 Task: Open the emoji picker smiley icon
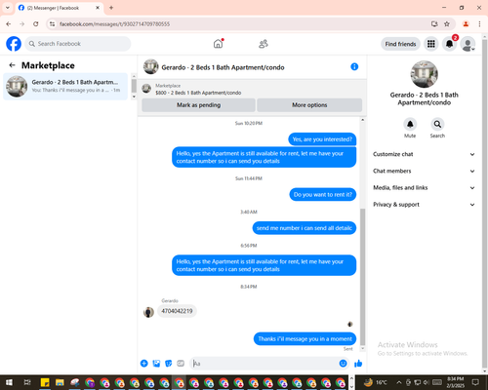point(343,364)
